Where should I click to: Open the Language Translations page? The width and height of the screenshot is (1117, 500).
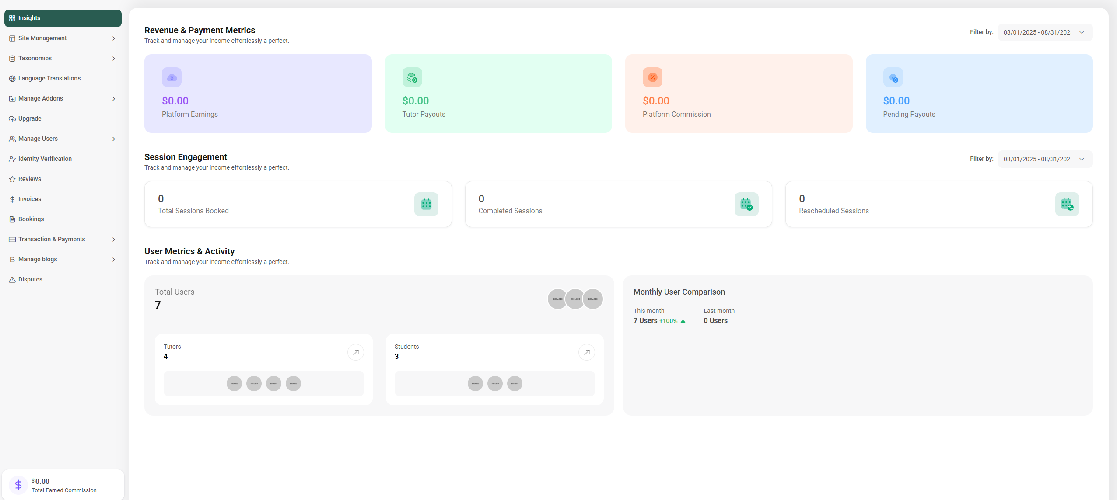coord(49,79)
